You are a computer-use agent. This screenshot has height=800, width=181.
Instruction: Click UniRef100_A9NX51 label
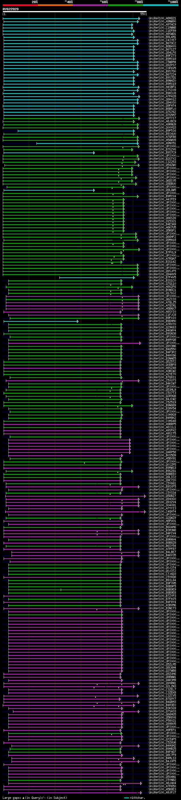pos(162,143)
